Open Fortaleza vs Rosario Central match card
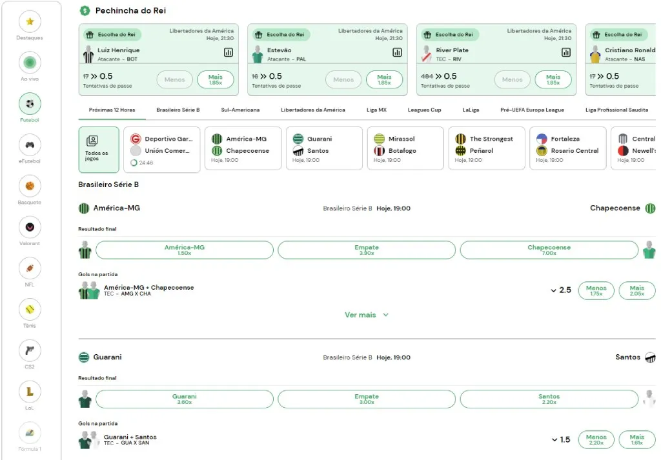The image size is (661, 460). 568,148
